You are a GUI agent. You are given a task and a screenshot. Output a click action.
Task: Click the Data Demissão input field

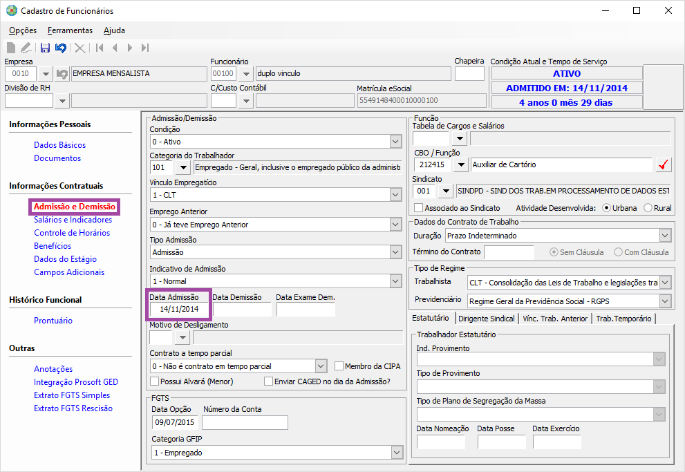242,309
